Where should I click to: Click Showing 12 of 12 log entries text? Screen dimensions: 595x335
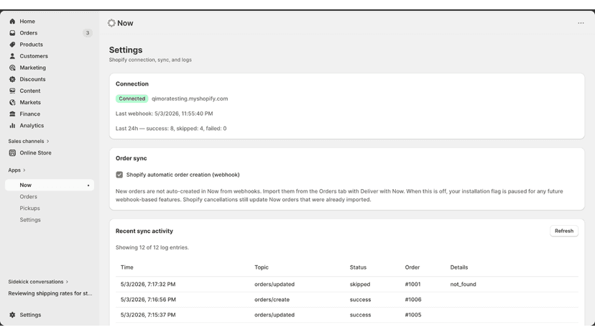click(152, 247)
